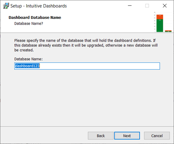
Task: Click the 'Database Name?' subtitle text
Action: 29,24
